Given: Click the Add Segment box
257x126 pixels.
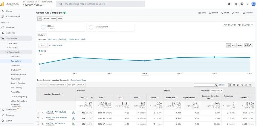Looking at the screenshot, I should [111, 27].
